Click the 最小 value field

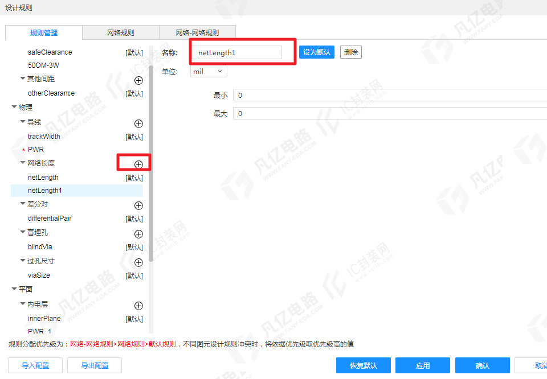click(x=390, y=95)
